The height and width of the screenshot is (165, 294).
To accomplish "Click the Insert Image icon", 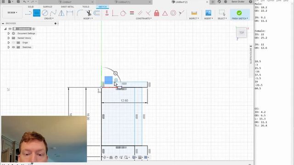I will pos(208,13).
